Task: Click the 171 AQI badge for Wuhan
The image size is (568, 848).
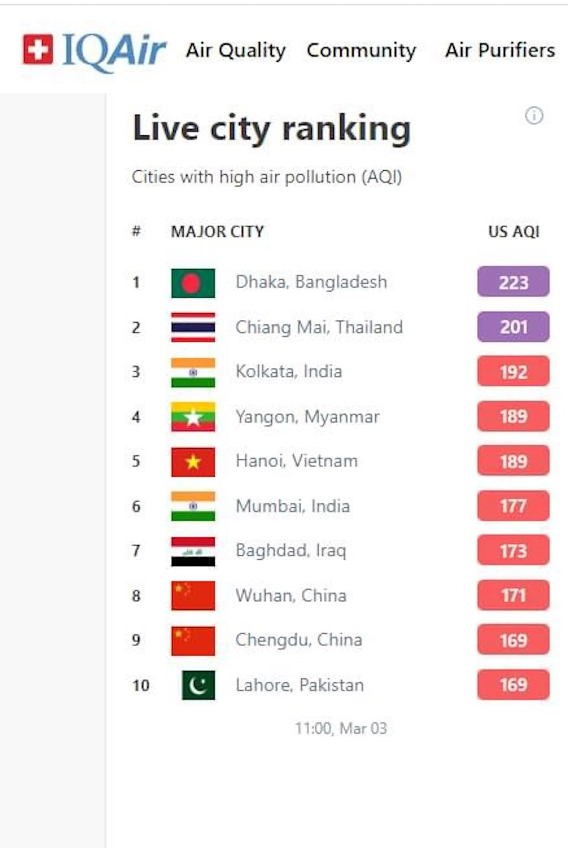Action: point(513,596)
